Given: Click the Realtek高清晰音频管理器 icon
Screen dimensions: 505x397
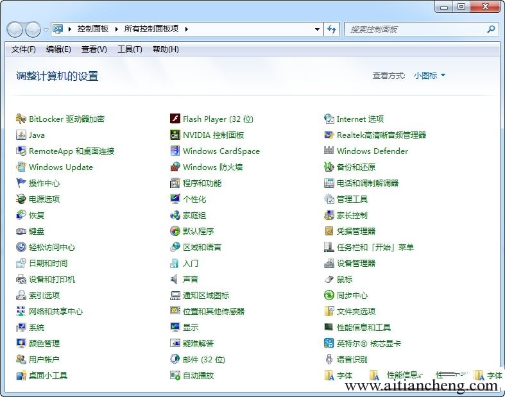Looking at the screenshot, I should tap(329, 135).
